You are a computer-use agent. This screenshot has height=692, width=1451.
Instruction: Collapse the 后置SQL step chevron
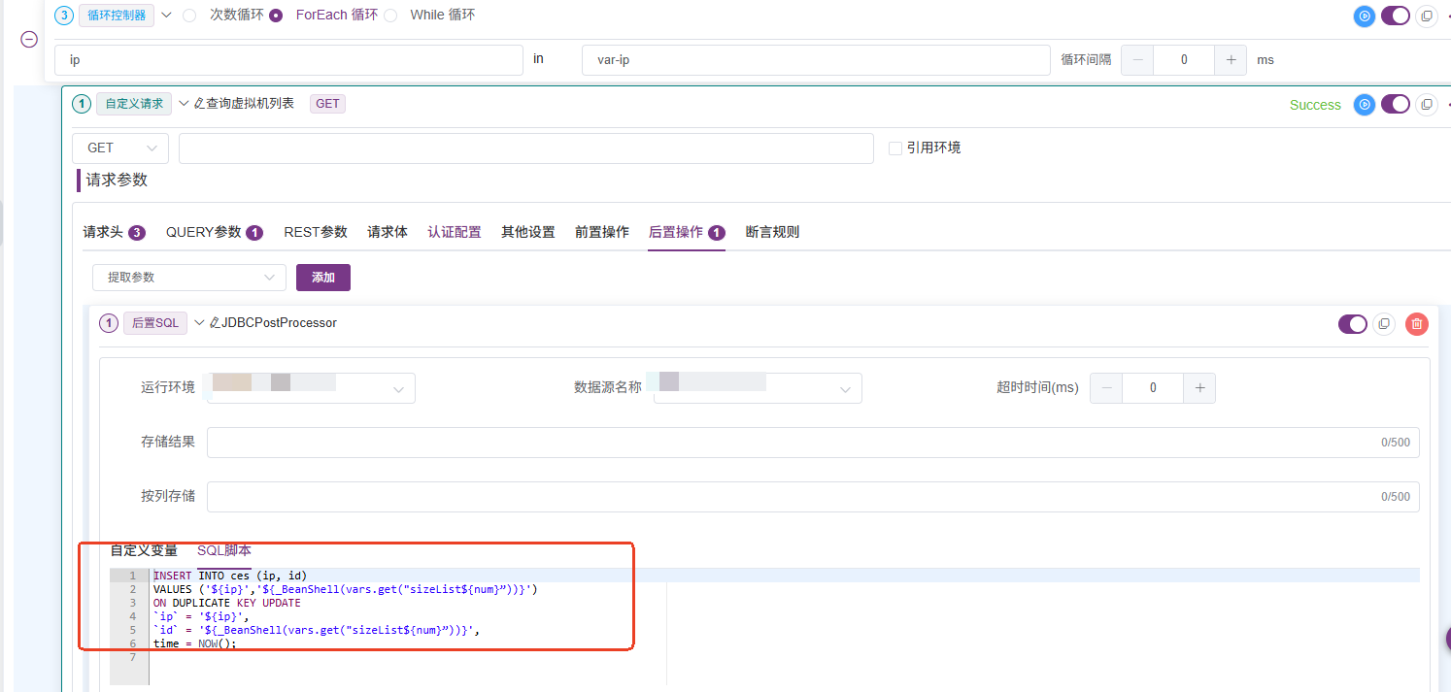200,323
